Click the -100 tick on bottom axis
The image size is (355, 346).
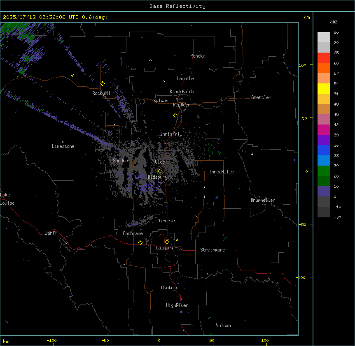(x=51, y=341)
